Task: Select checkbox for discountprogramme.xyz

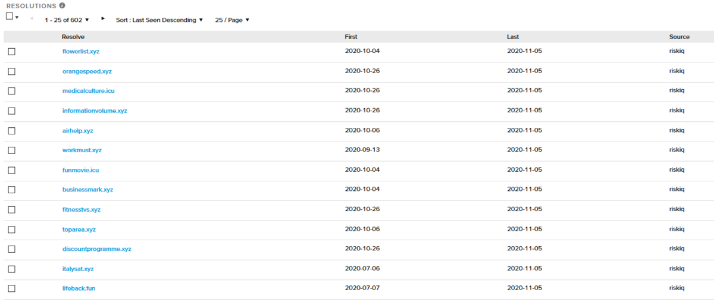Action: tap(12, 249)
